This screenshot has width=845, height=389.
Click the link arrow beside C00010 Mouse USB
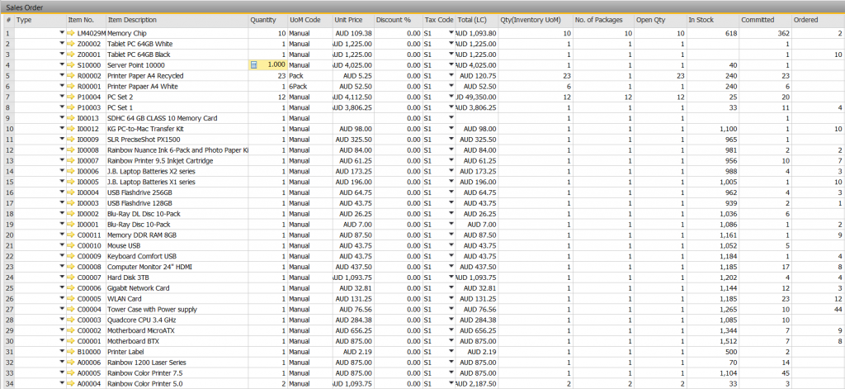click(x=71, y=245)
